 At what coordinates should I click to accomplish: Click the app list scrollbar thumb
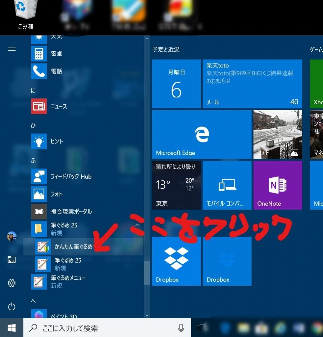147,273
